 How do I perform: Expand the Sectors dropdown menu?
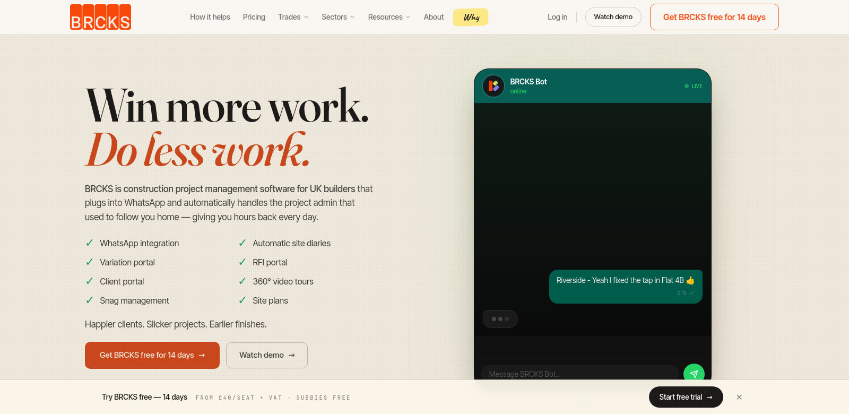pyautogui.click(x=338, y=17)
